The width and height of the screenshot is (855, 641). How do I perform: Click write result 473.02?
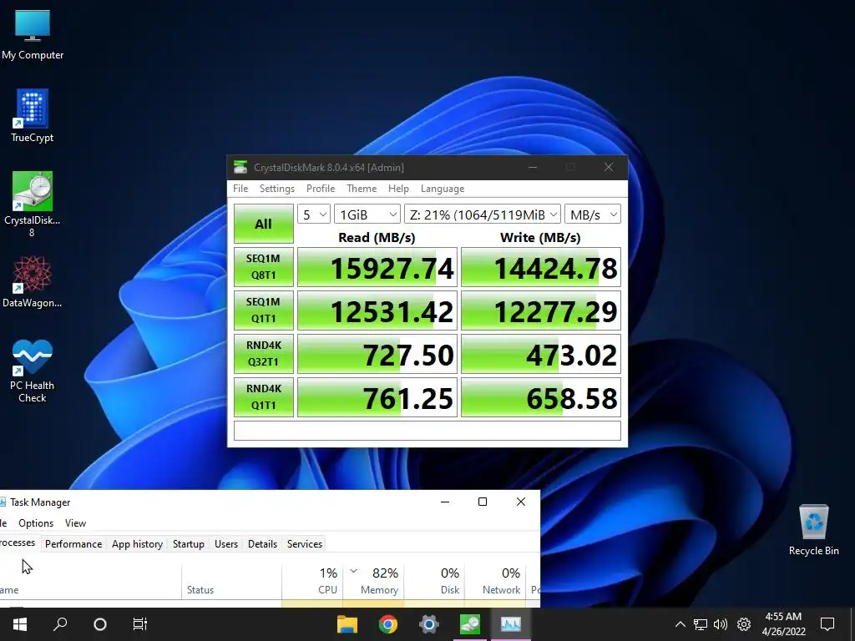coord(541,354)
